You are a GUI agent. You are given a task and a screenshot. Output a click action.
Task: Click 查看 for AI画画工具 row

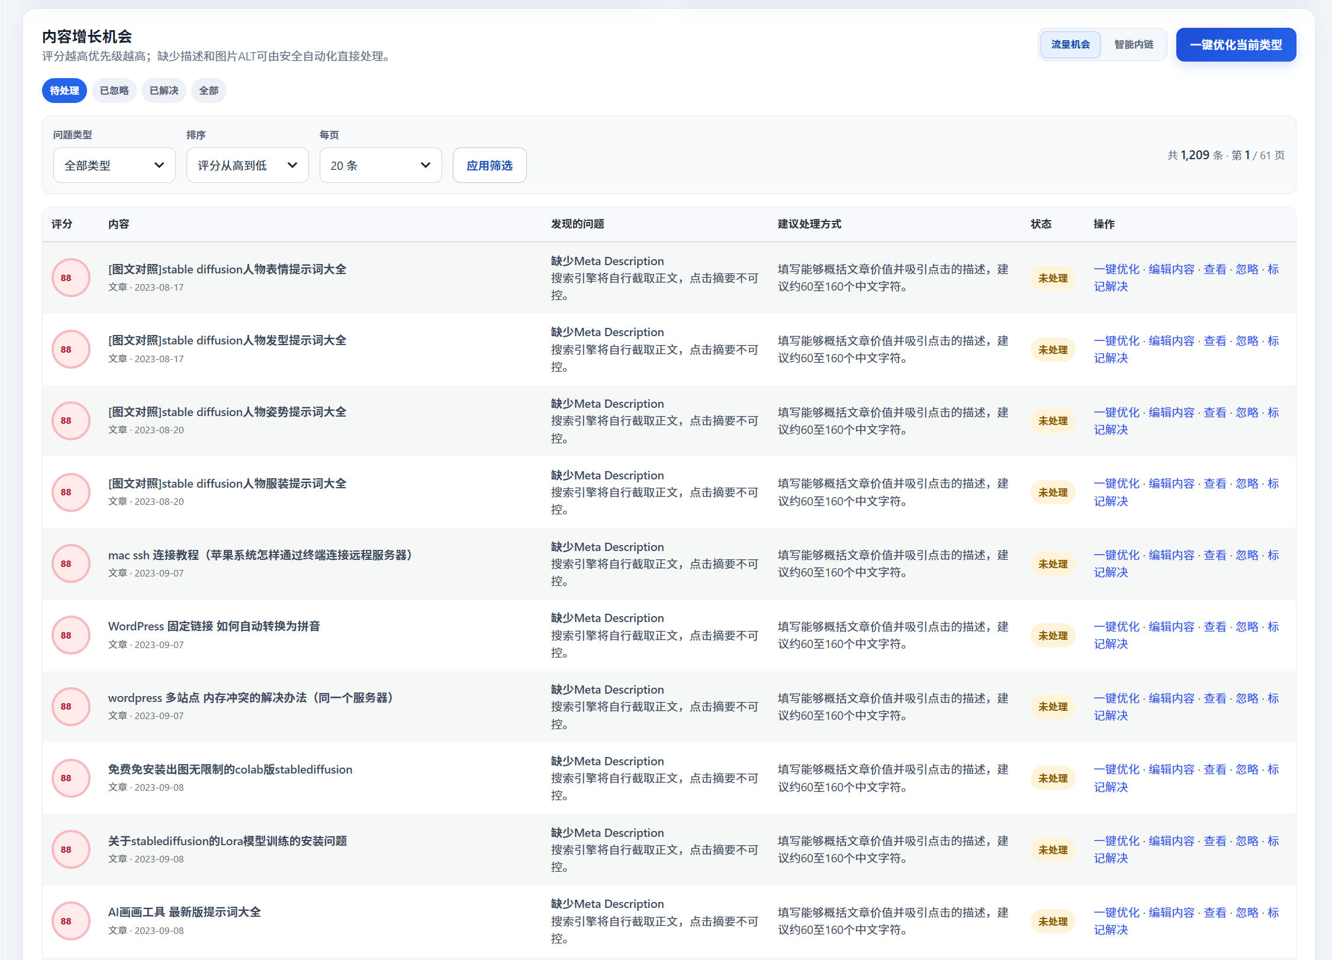[1215, 913]
